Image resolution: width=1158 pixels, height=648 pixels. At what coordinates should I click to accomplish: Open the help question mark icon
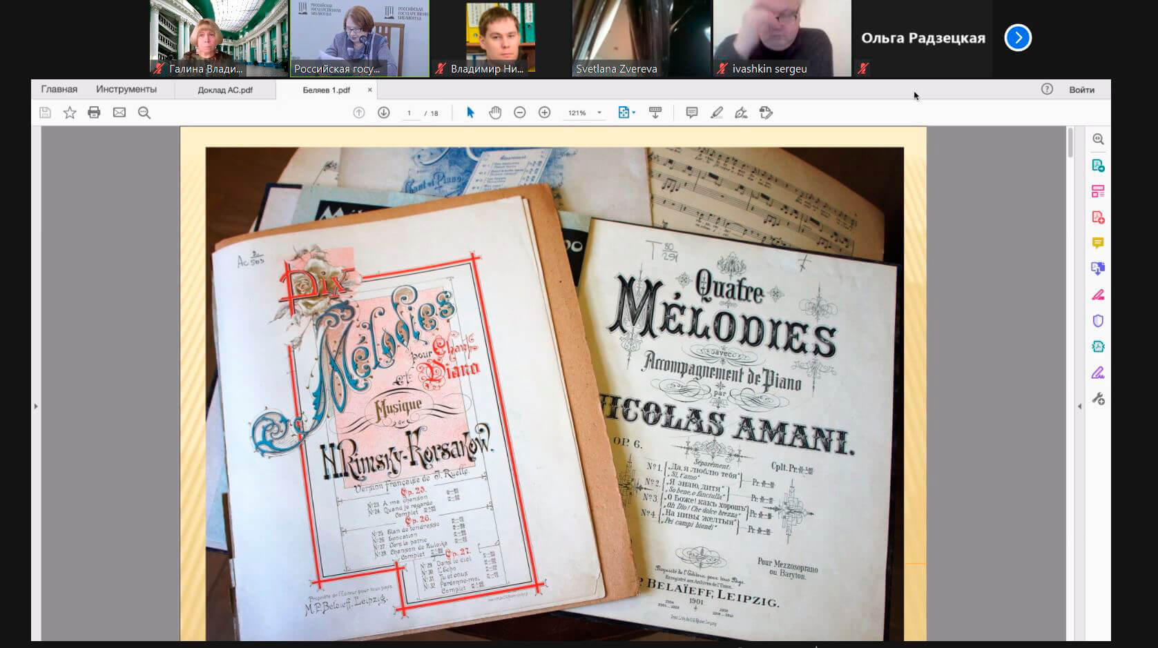(x=1047, y=89)
